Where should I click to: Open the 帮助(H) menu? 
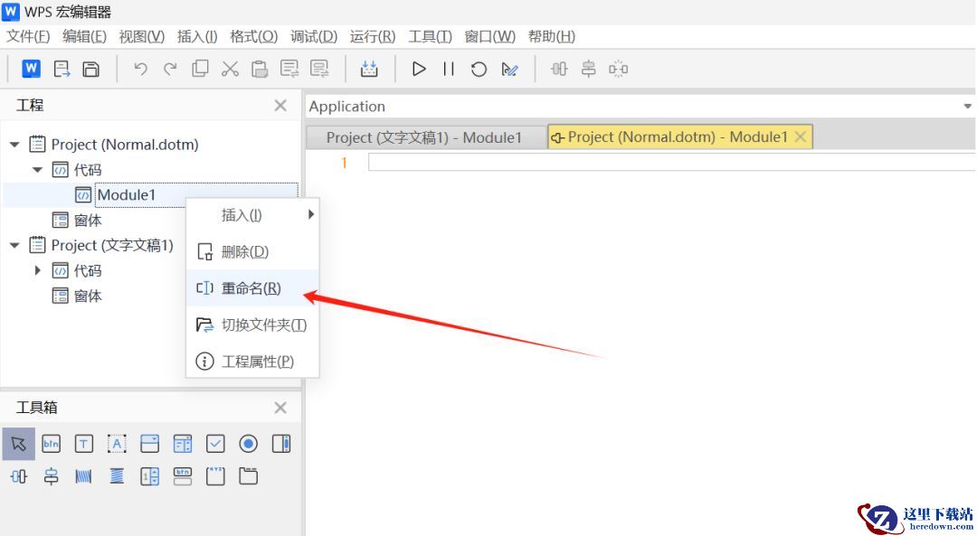552,37
